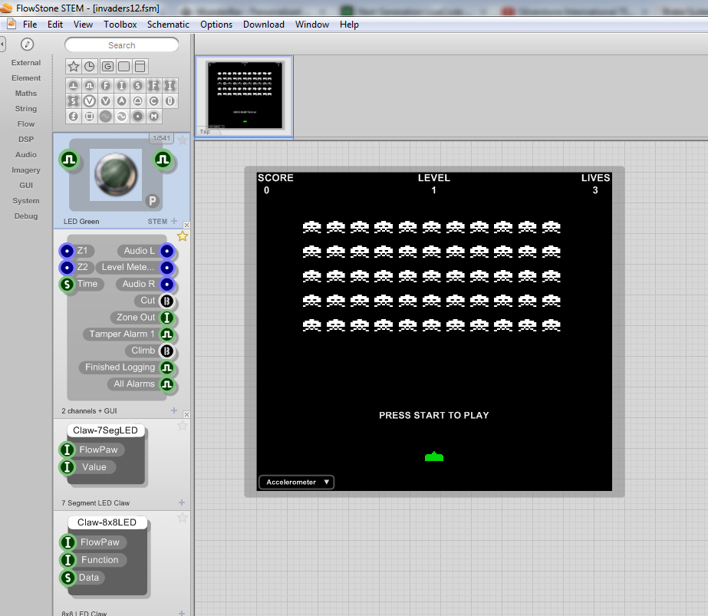Click the green player ship
Image resolution: width=708 pixels, height=616 pixels.
(434, 456)
